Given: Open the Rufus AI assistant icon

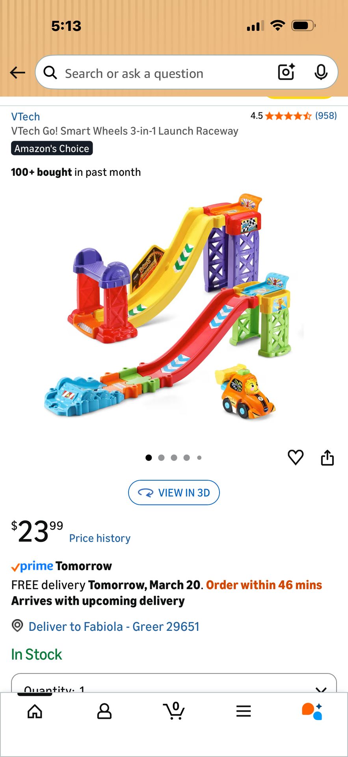Looking at the screenshot, I should point(312,711).
